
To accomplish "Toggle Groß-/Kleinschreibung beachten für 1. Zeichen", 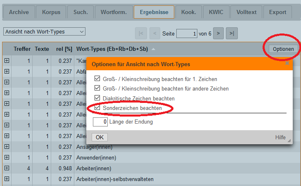I will (x=97, y=79).
